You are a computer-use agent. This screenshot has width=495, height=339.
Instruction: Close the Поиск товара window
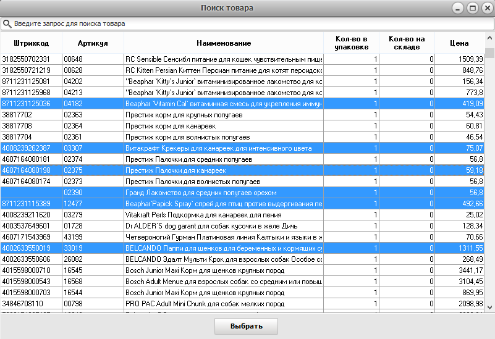(488, 8)
